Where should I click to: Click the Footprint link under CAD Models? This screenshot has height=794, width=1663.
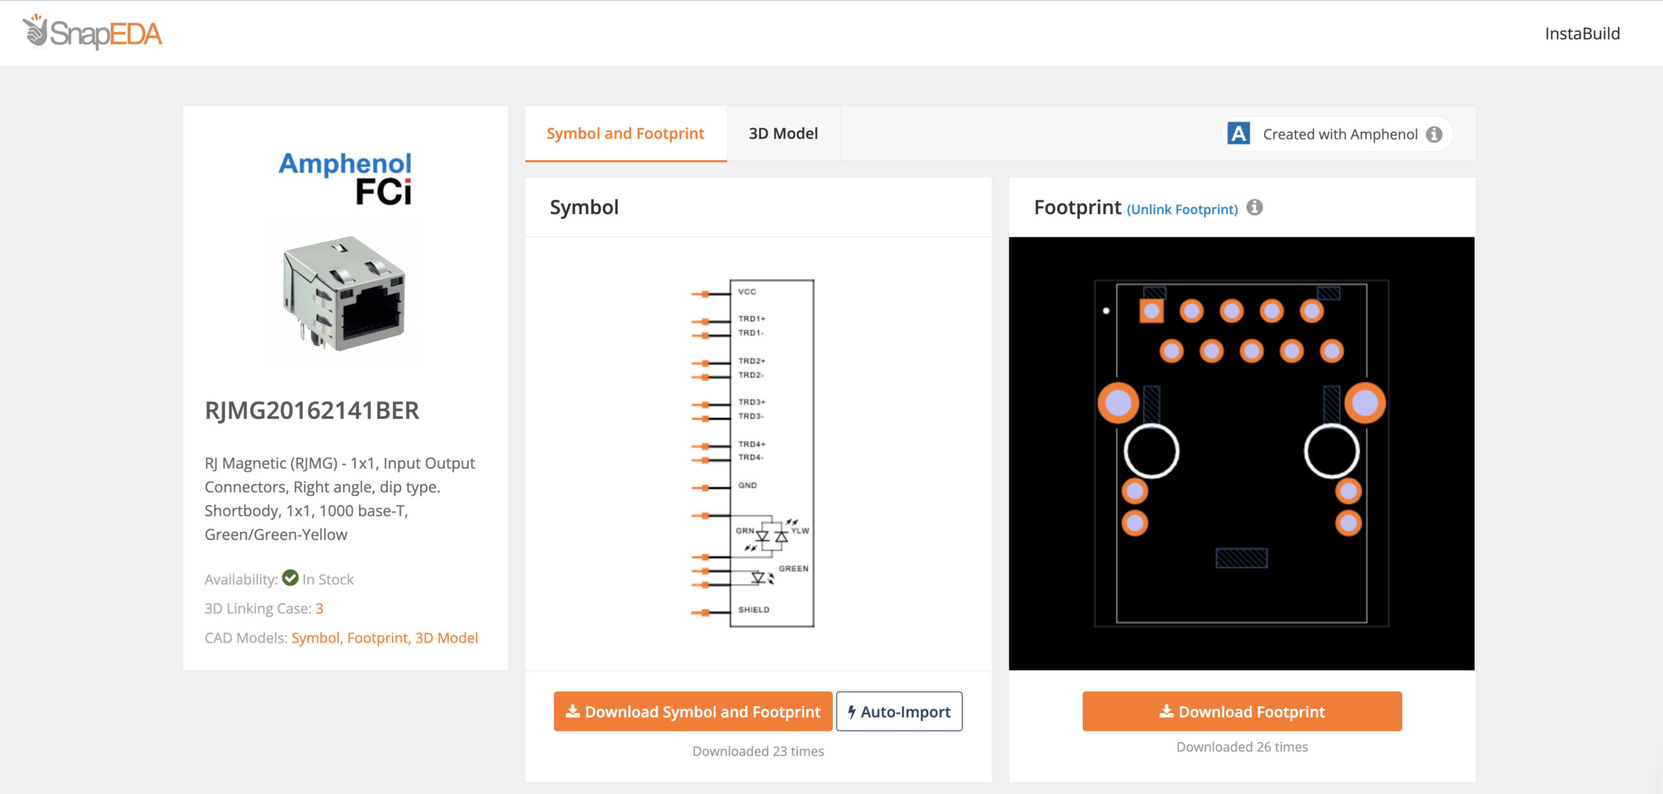coord(378,638)
